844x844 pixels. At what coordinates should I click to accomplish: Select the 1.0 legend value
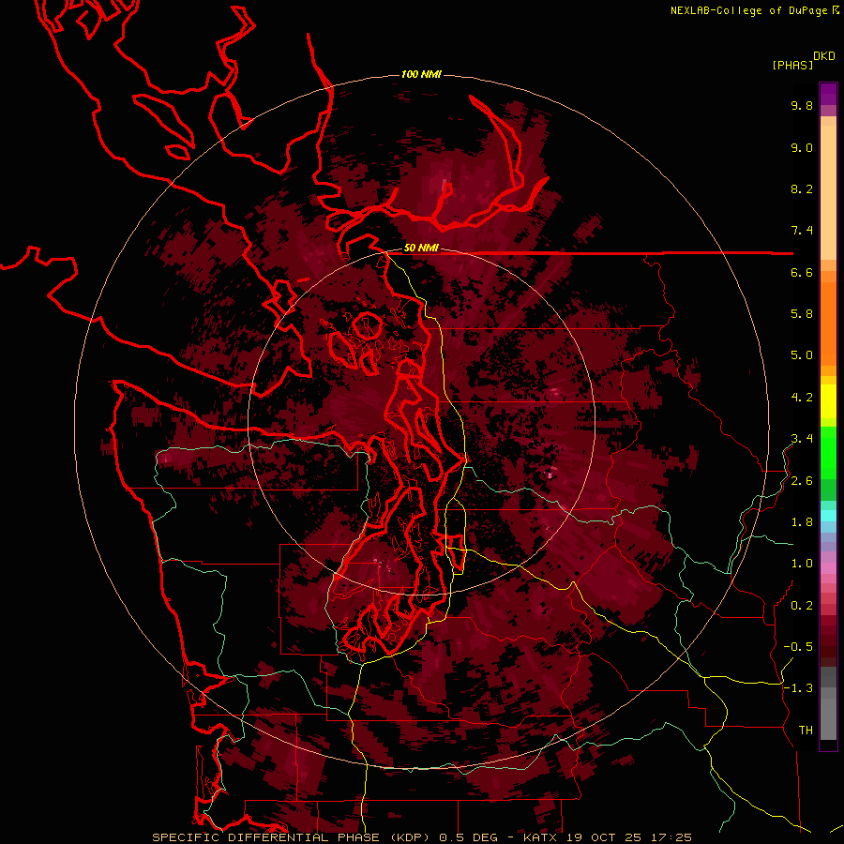coord(802,564)
